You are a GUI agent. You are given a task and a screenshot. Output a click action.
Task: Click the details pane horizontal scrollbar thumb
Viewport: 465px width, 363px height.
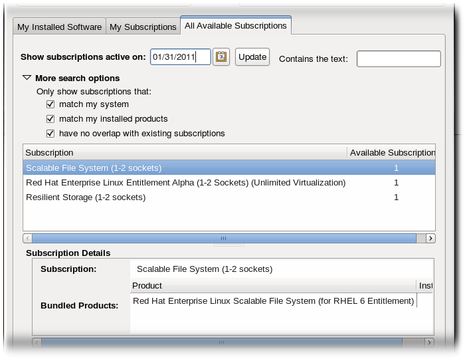[222, 342]
